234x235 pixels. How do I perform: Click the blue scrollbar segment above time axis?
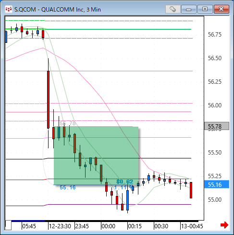[x=28, y=221]
